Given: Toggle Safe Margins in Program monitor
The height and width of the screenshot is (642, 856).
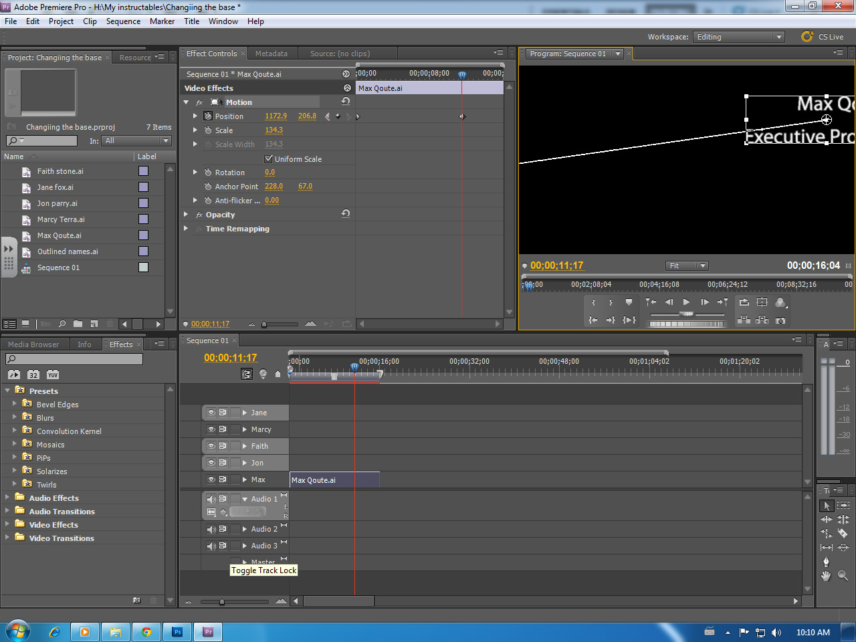Looking at the screenshot, I should click(762, 302).
